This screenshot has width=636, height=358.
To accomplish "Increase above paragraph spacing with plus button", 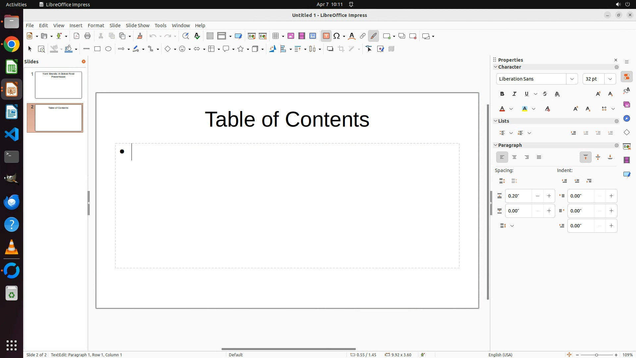I will point(549,196).
